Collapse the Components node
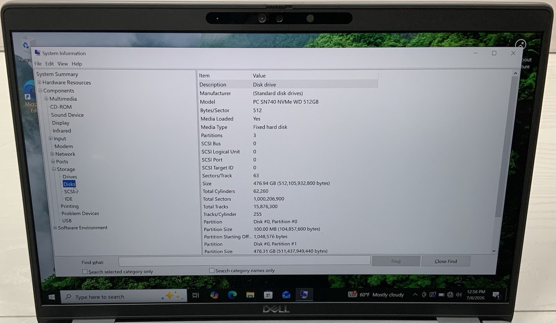Screen dimensions: 556x323 40,91
